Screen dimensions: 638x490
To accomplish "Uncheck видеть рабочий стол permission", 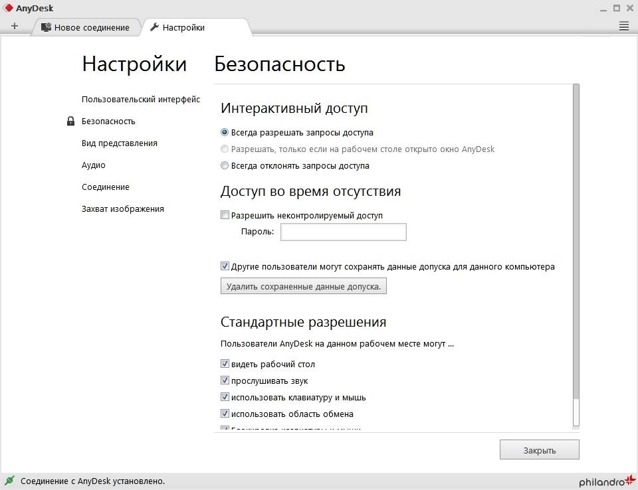I will pos(225,364).
